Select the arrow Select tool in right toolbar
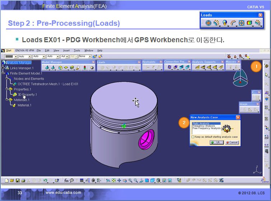This screenshot has height=201, width=271. (x=266, y=75)
